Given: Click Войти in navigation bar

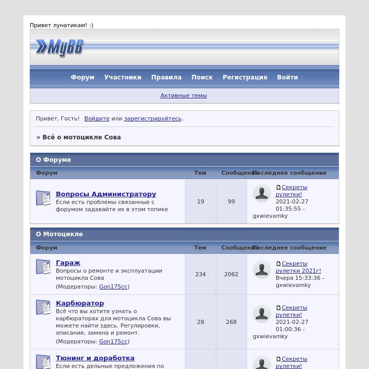Looking at the screenshot, I should tap(288, 77).
